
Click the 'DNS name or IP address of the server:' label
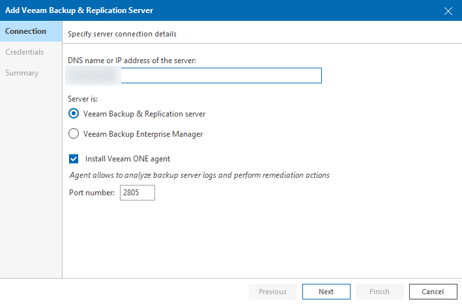pyautogui.click(x=132, y=61)
